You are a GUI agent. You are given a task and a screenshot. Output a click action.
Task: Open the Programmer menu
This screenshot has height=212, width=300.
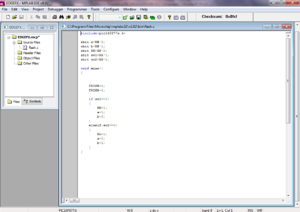[x=78, y=9]
